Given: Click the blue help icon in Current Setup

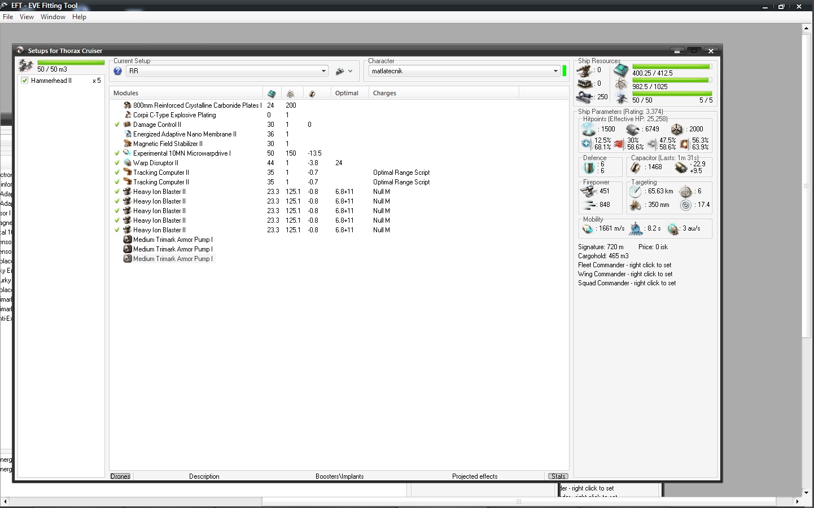Looking at the screenshot, I should tap(117, 71).
